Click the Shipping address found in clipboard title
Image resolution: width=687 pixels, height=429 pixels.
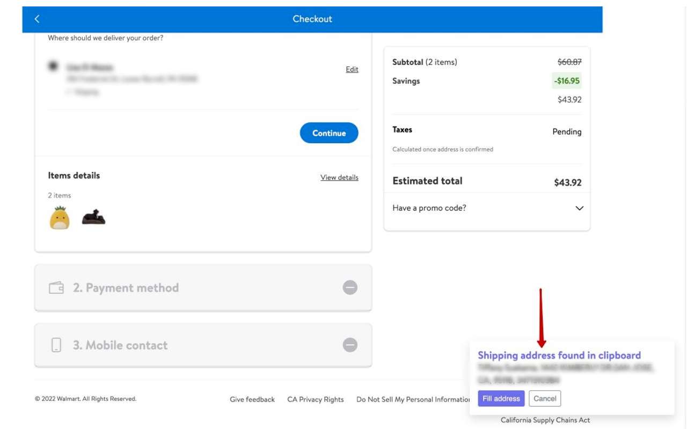559,355
